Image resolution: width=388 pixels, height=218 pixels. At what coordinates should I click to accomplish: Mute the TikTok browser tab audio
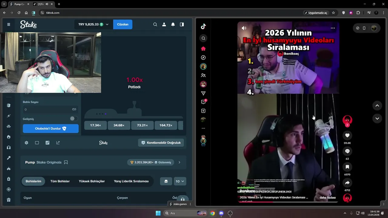point(47,4)
